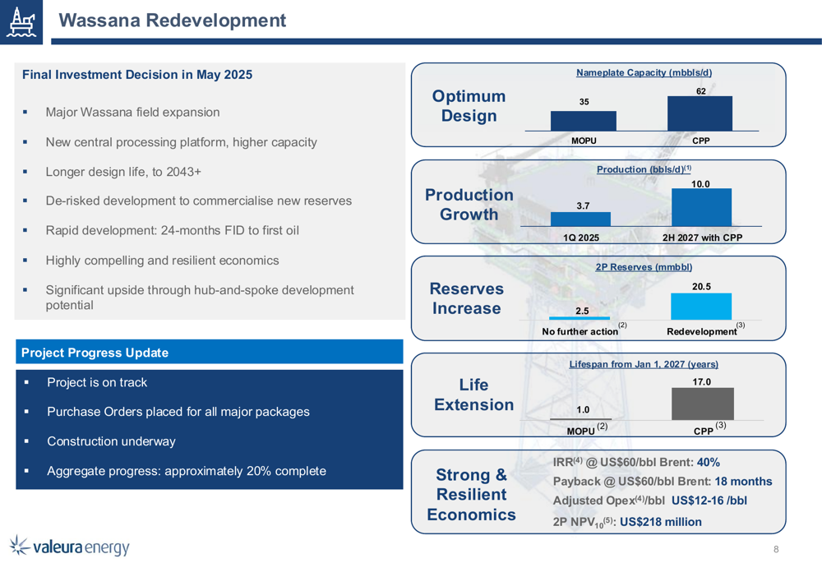Image resolution: width=822 pixels, height=563 pixels.
Task: Click the grey CPP lifespan bar labeled 17.0
Action: click(703, 404)
